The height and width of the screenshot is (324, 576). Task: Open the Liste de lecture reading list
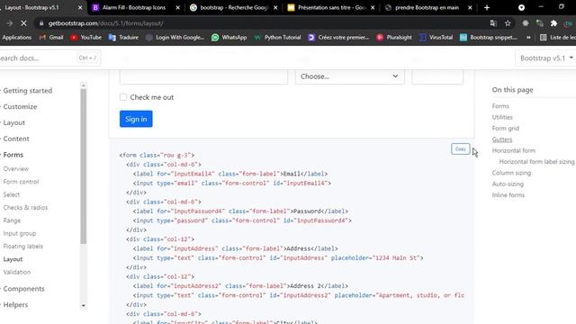pos(558,37)
